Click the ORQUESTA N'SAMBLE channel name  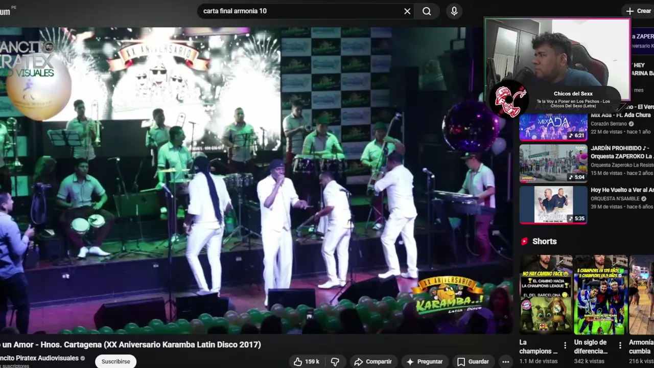(x=615, y=199)
